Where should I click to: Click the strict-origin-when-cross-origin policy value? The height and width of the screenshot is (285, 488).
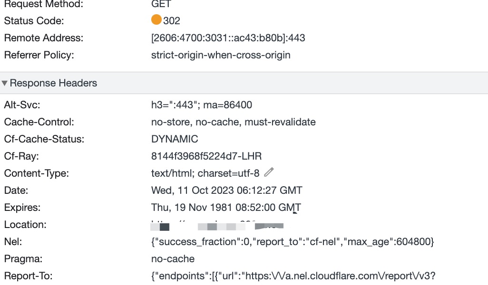221,55
